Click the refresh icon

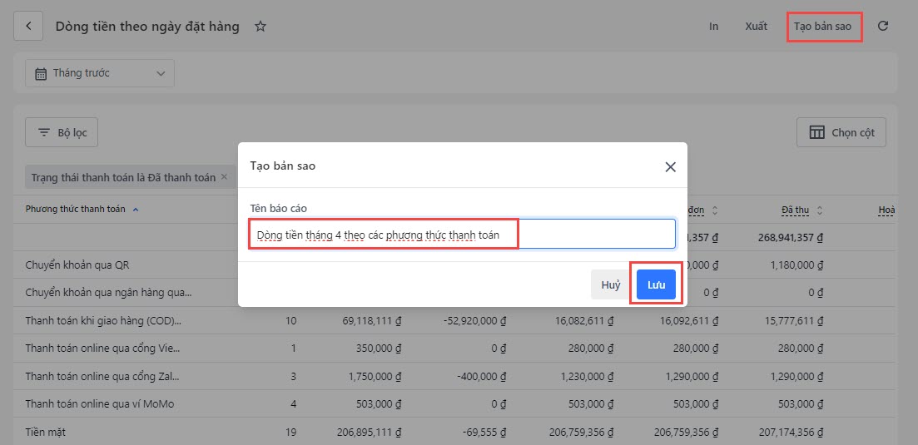[883, 26]
